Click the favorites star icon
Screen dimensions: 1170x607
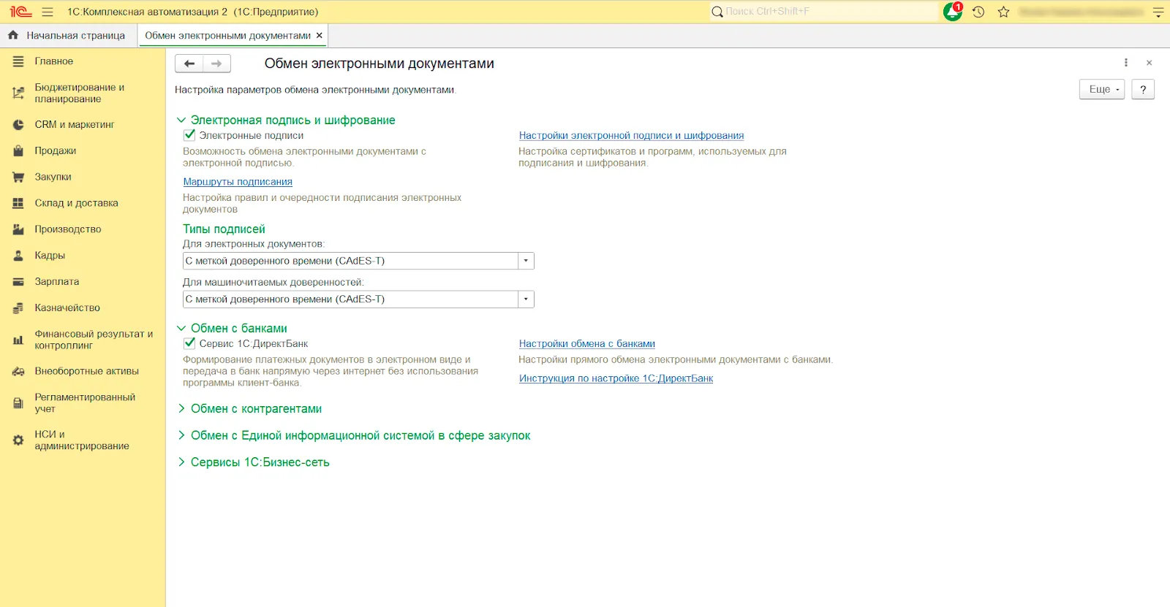(1003, 12)
